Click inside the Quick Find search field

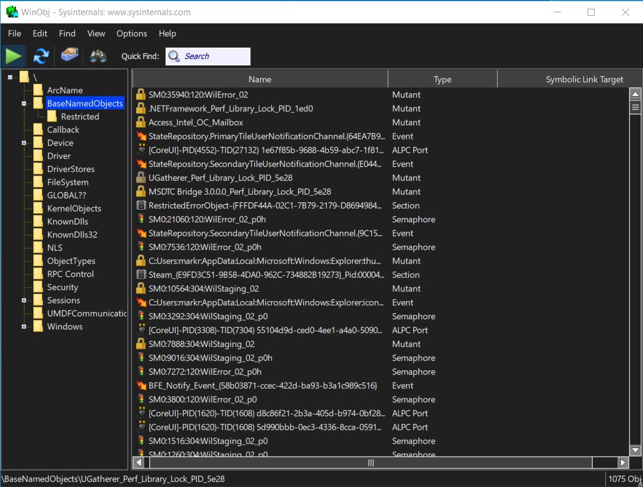click(x=208, y=56)
